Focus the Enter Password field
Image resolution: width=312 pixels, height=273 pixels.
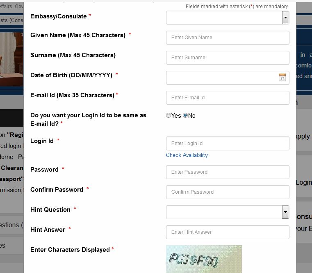tap(228, 172)
